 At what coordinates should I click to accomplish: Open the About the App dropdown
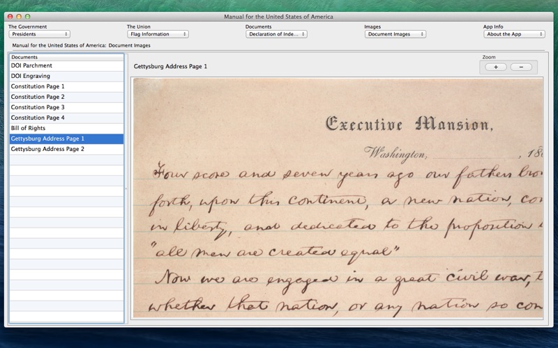(514, 34)
